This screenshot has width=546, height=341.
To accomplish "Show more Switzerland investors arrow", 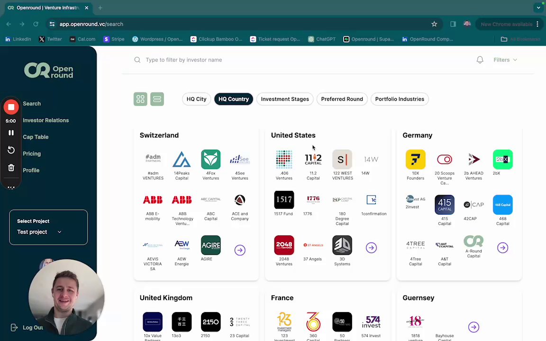I will (x=240, y=250).
